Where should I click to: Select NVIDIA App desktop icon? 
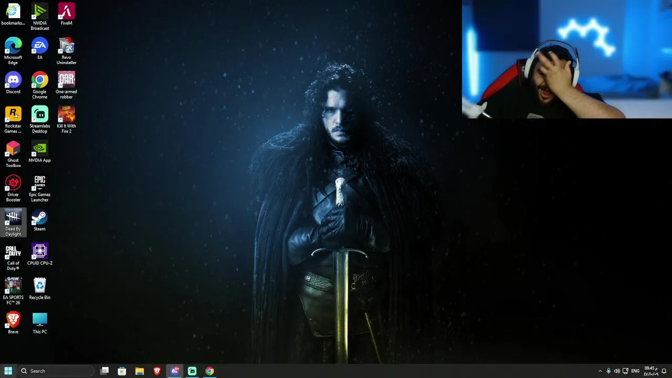click(x=39, y=152)
